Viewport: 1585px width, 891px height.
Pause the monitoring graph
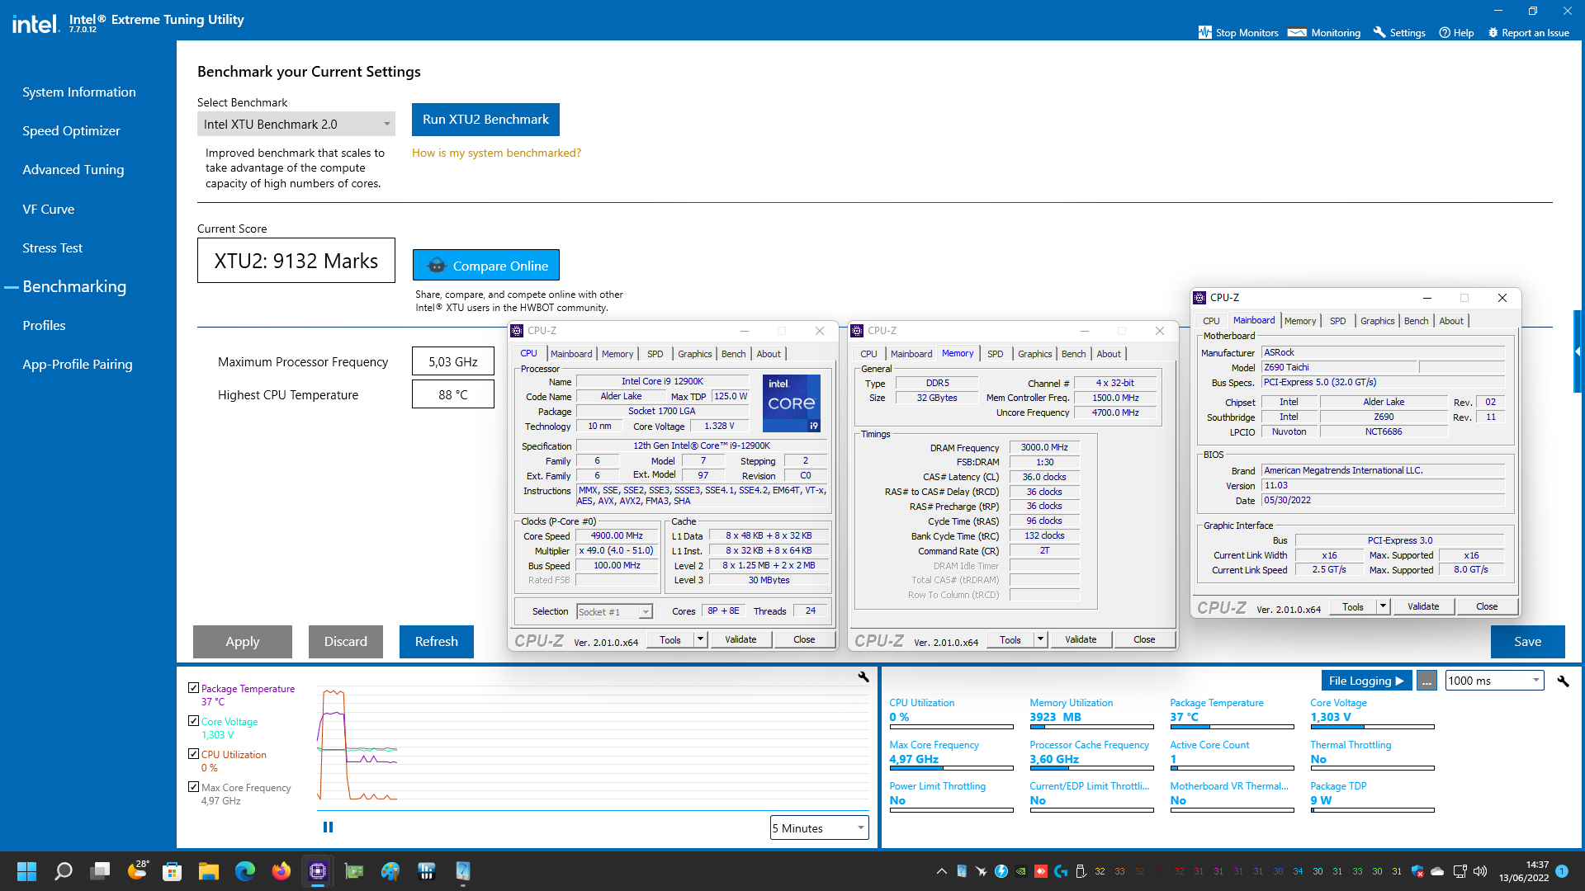click(x=328, y=827)
